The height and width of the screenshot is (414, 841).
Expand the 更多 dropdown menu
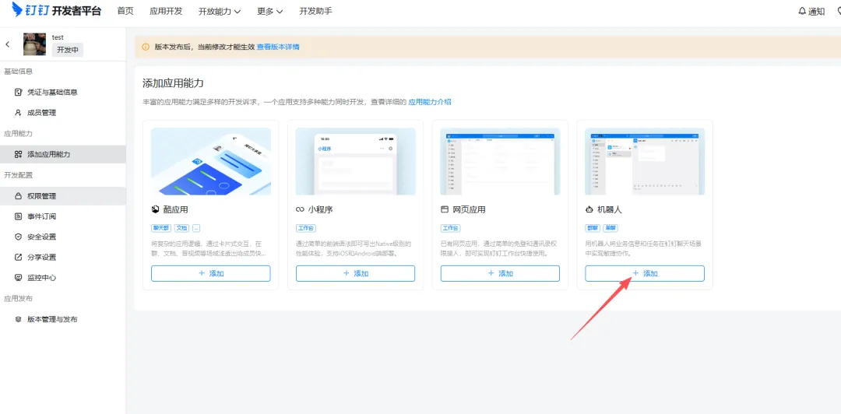[x=269, y=11]
